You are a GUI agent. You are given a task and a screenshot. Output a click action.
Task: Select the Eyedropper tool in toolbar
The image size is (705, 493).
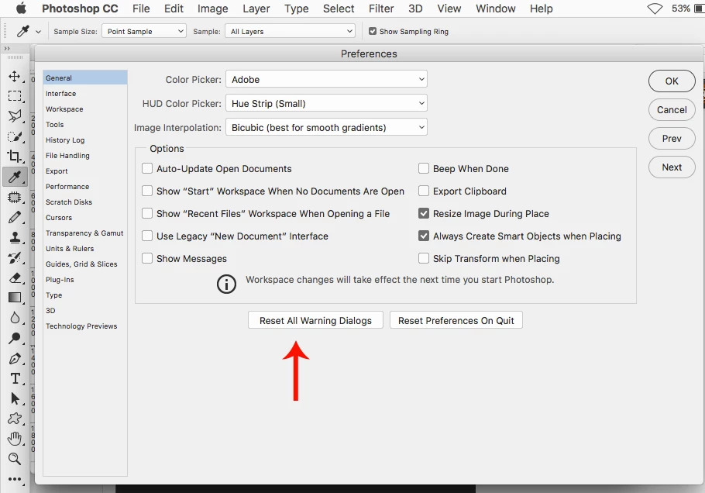click(15, 177)
